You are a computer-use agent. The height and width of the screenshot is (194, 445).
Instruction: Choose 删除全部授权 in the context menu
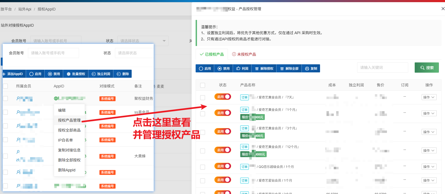(x=69, y=160)
